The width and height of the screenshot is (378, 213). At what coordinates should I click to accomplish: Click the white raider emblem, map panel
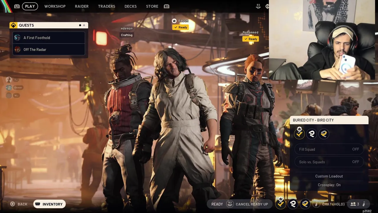tap(312, 134)
